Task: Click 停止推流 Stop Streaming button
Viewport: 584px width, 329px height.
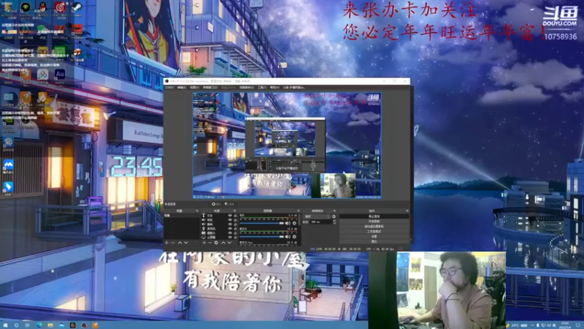Action: pyautogui.click(x=374, y=216)
